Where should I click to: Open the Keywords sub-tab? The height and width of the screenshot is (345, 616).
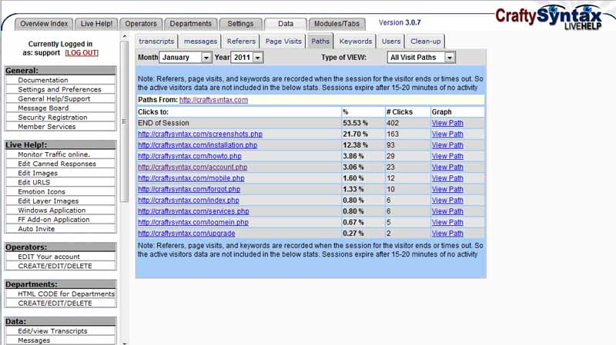tap(356, 41)
